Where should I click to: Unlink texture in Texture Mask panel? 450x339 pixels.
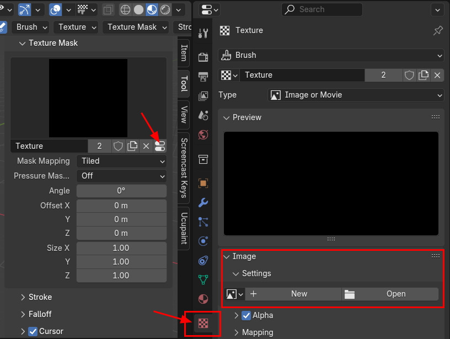click(146, 146)
